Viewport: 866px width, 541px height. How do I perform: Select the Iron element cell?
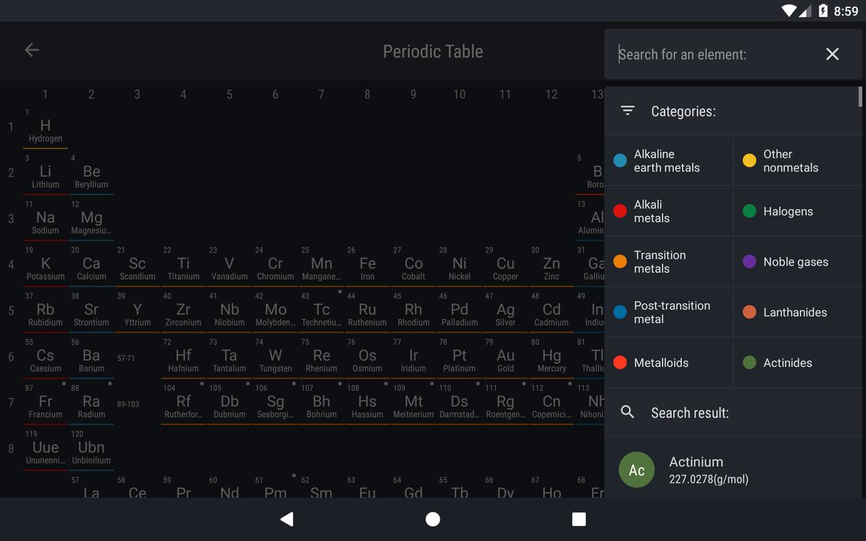click(367, 266)
